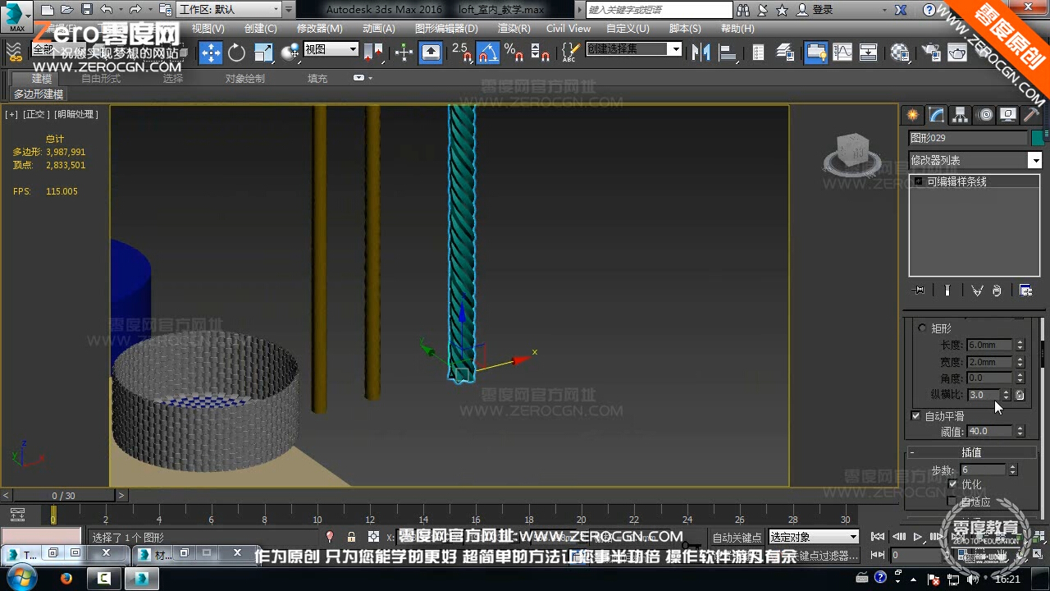The height and width of the screenshot is (591, 1050).
Task: Toggle Spinner Snap button
Action: pyautogui.click(x=540, y=53)
